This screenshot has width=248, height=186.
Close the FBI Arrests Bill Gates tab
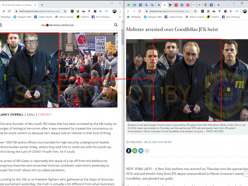(35, 5)
